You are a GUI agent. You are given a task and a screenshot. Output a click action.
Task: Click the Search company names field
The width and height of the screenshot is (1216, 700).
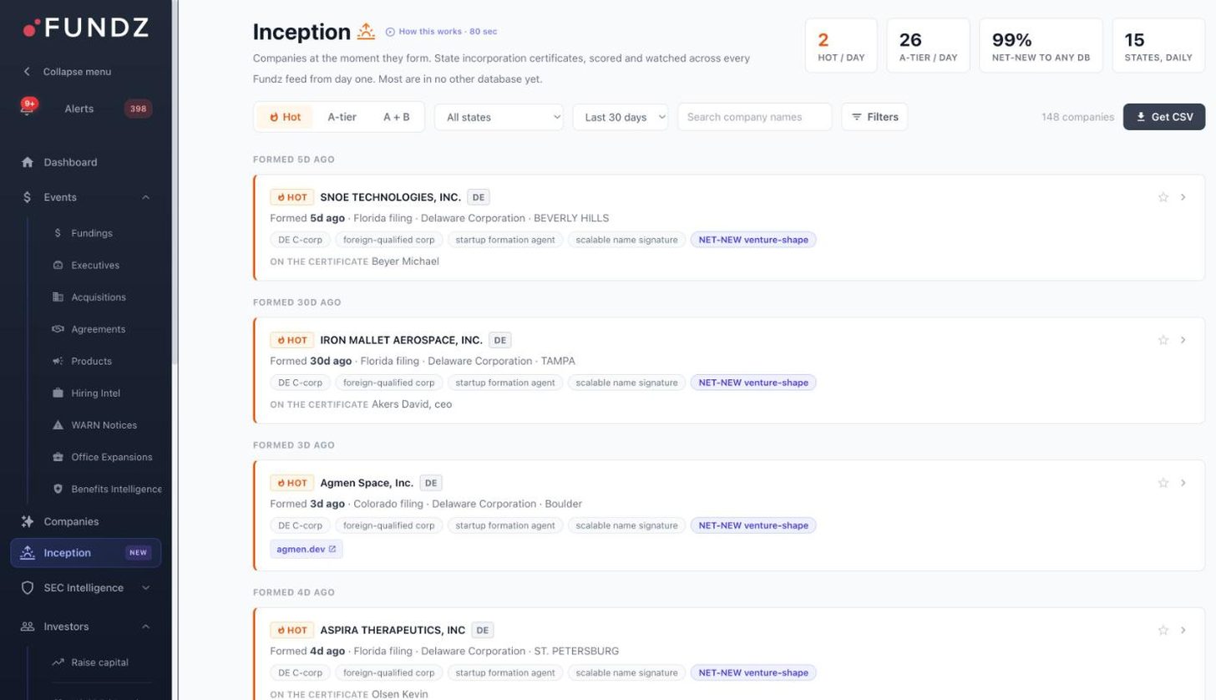[x=754, y=117]
